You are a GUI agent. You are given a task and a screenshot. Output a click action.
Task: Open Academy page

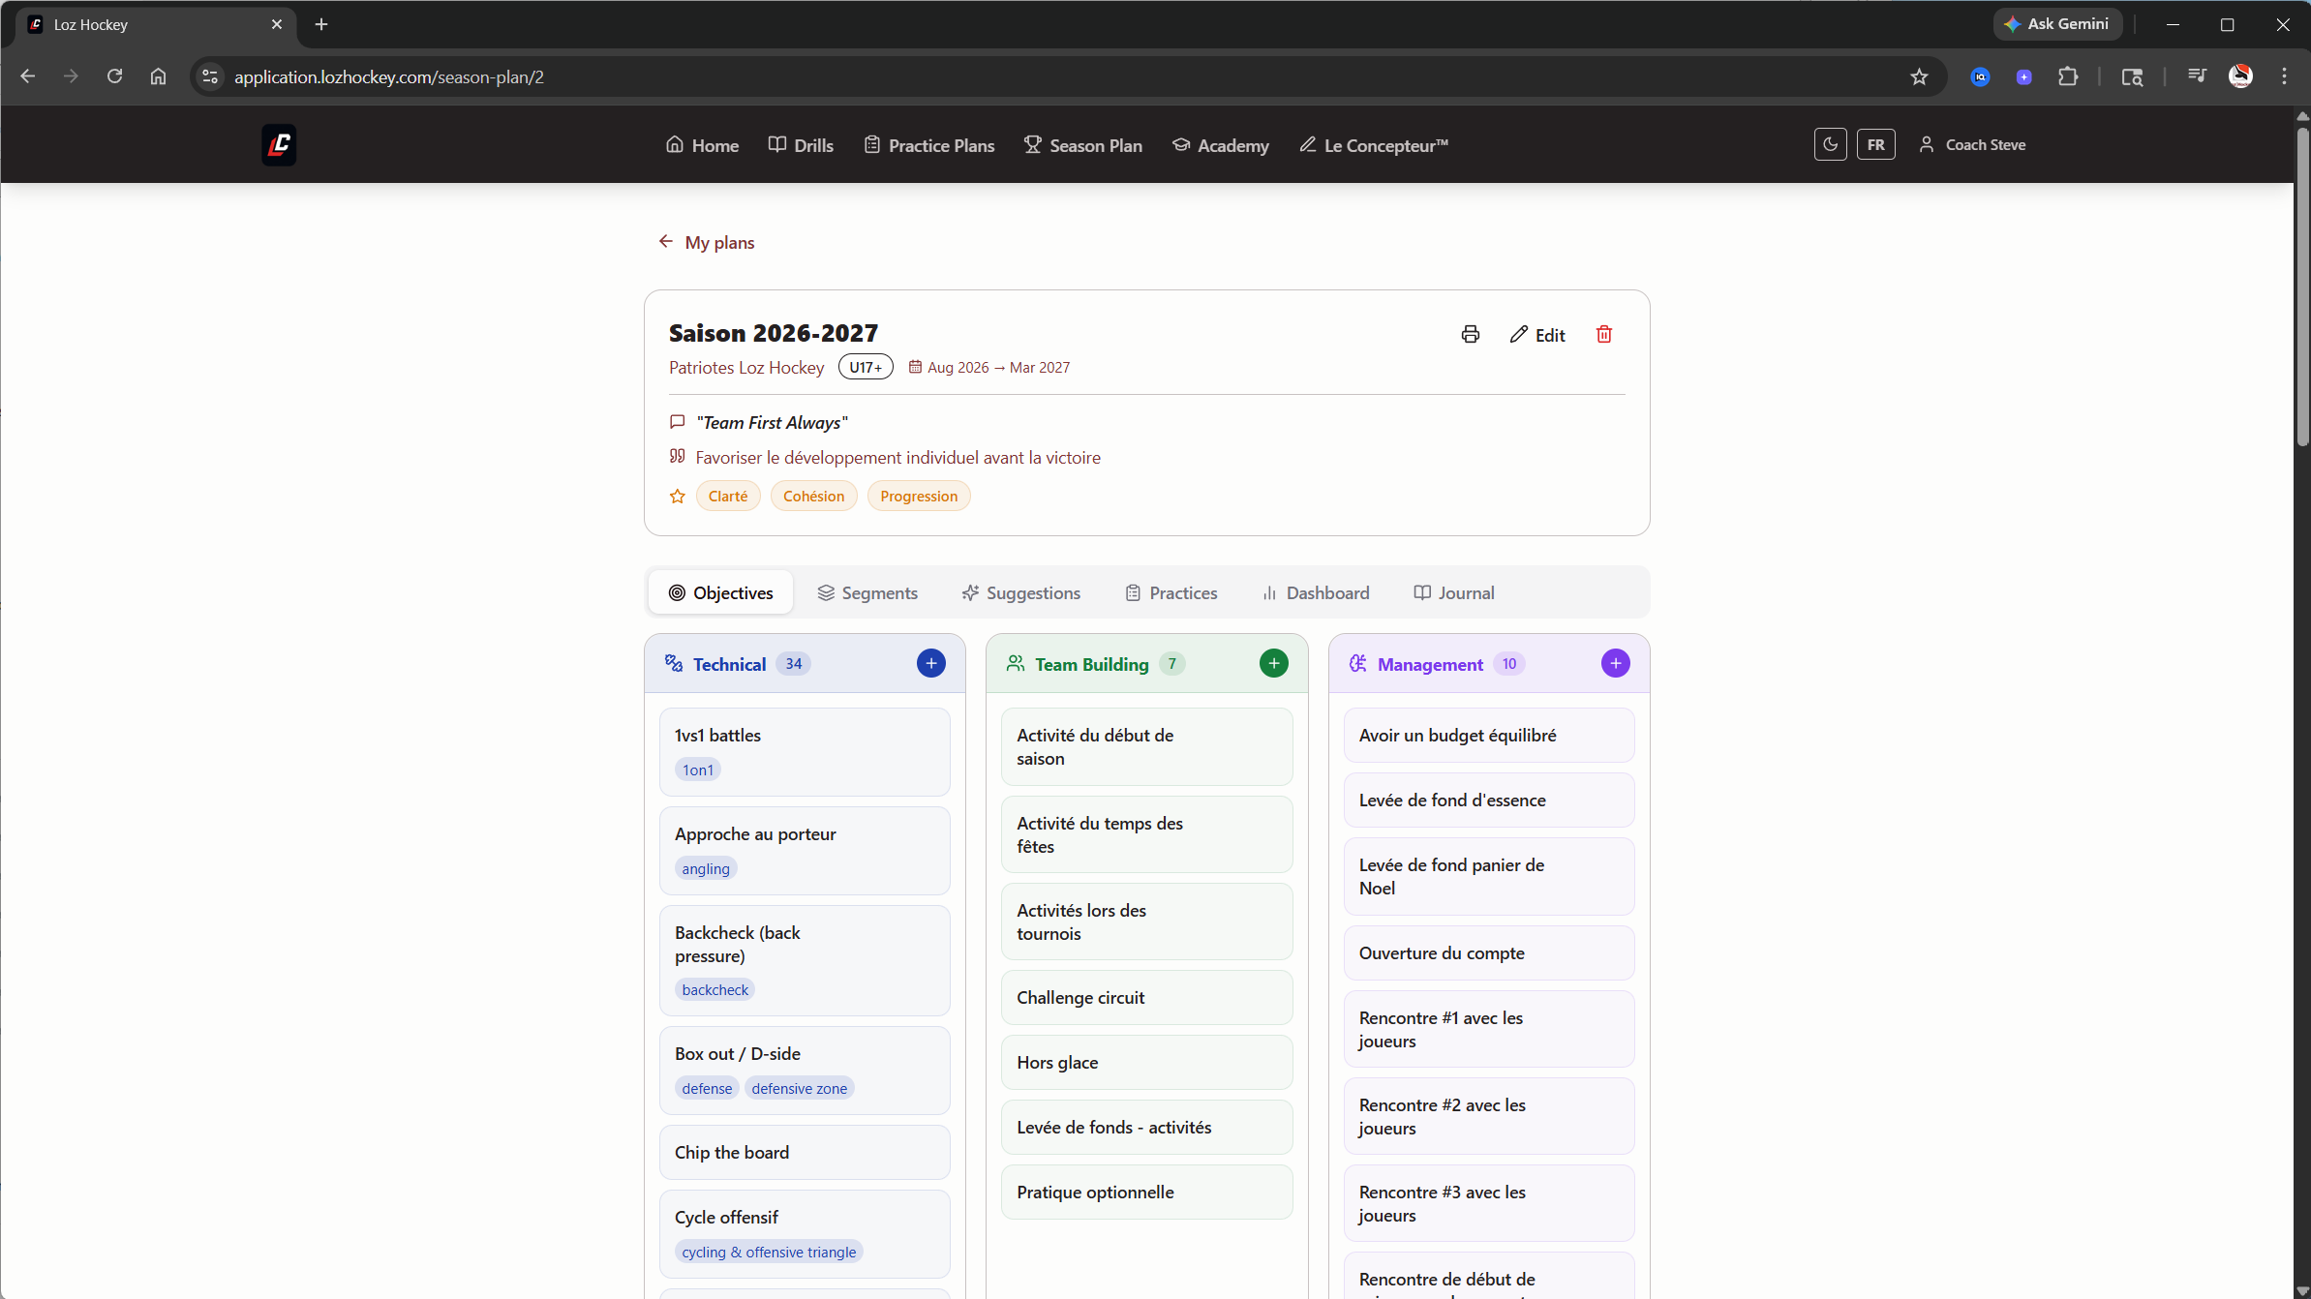(1221, 145)
